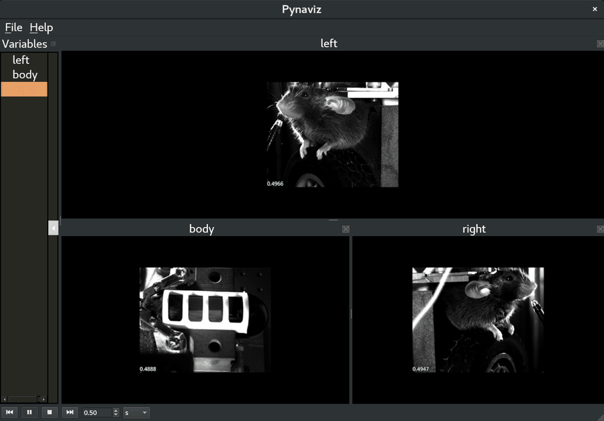This screenshot has height=421, width=604.
Task: Close the left video panel
Action: [600, 44]
